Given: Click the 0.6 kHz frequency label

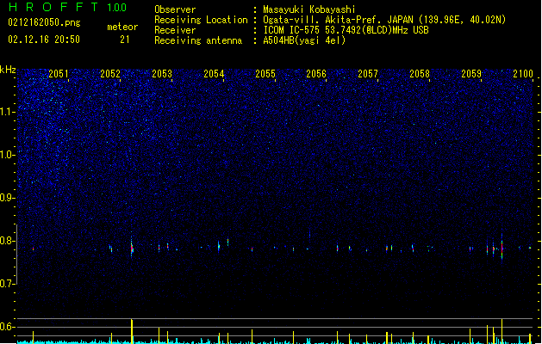Looking at the screenshot, I should [7, 327].
